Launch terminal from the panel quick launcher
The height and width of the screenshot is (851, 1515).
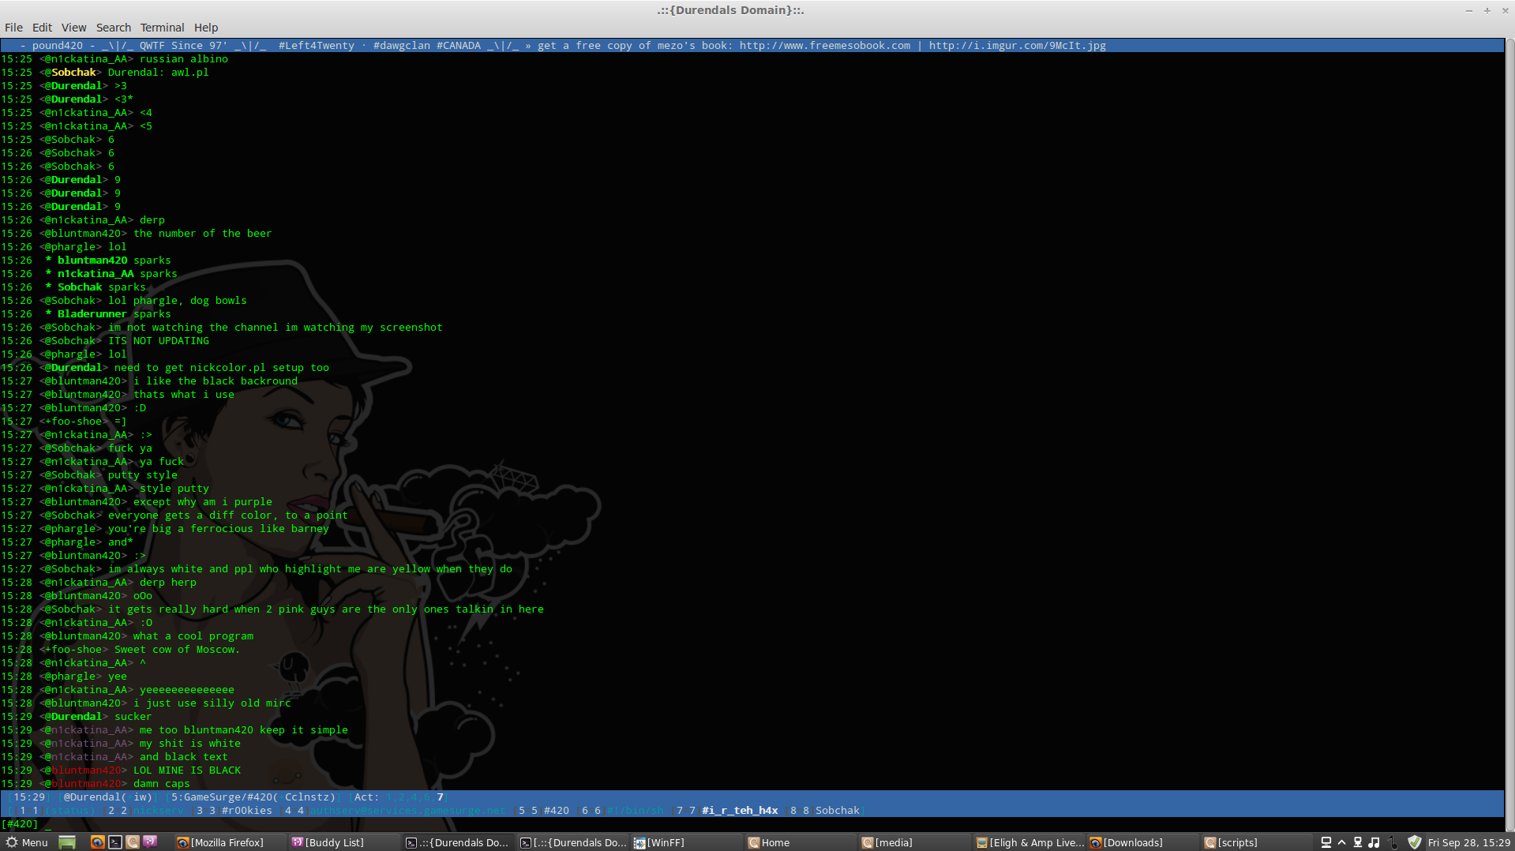[x=115, y=842]
